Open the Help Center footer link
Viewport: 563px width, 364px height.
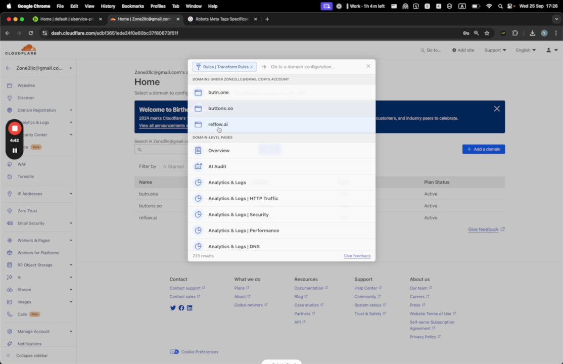368,288
